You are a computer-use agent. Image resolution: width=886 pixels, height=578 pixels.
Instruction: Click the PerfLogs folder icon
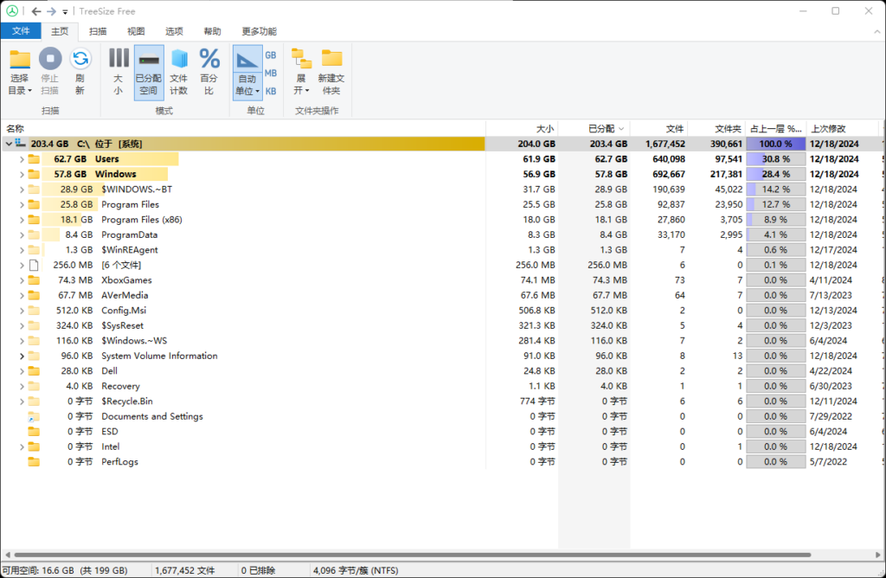[x=34, y=462]
